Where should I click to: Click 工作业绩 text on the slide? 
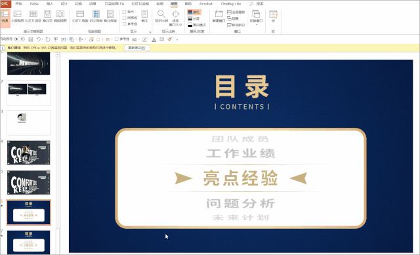point(241,153)
